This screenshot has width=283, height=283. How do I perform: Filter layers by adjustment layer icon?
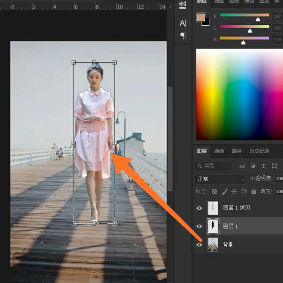(x=253, y=166)
